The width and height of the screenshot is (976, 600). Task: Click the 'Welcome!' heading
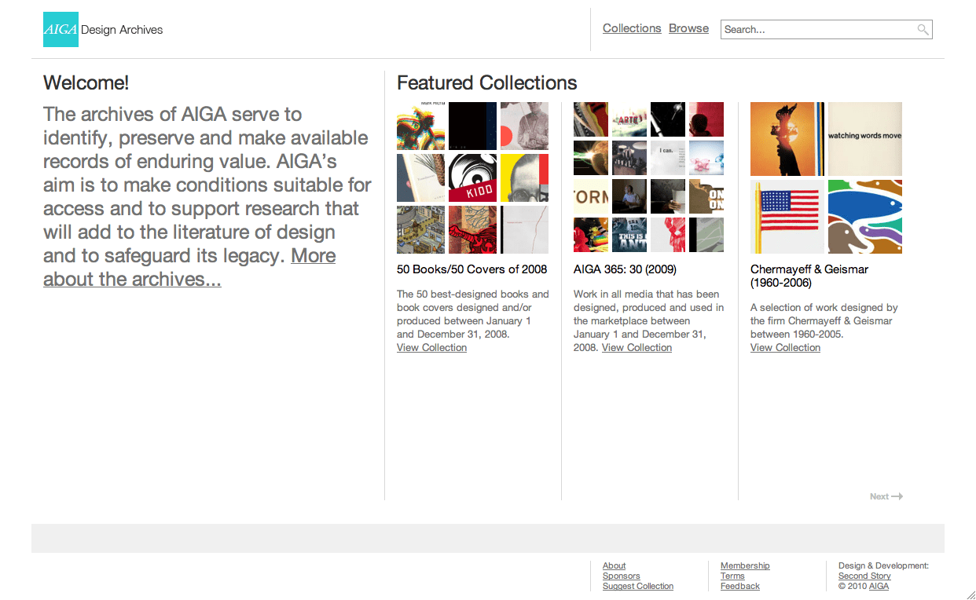tap(86, 83)
